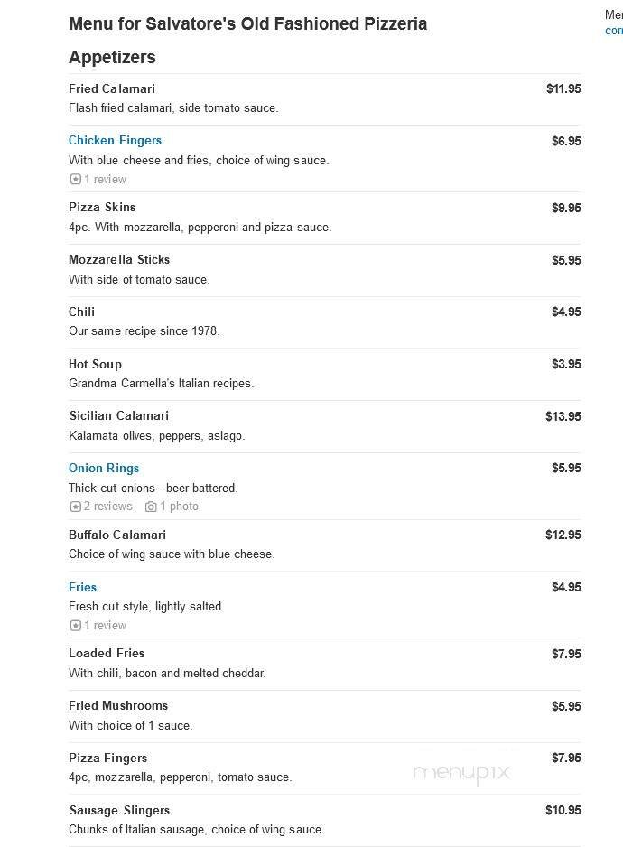Click the review star icon under Fries
Image resolution: width=623 pixels, height=847 pixels.
tap(75, 625)
